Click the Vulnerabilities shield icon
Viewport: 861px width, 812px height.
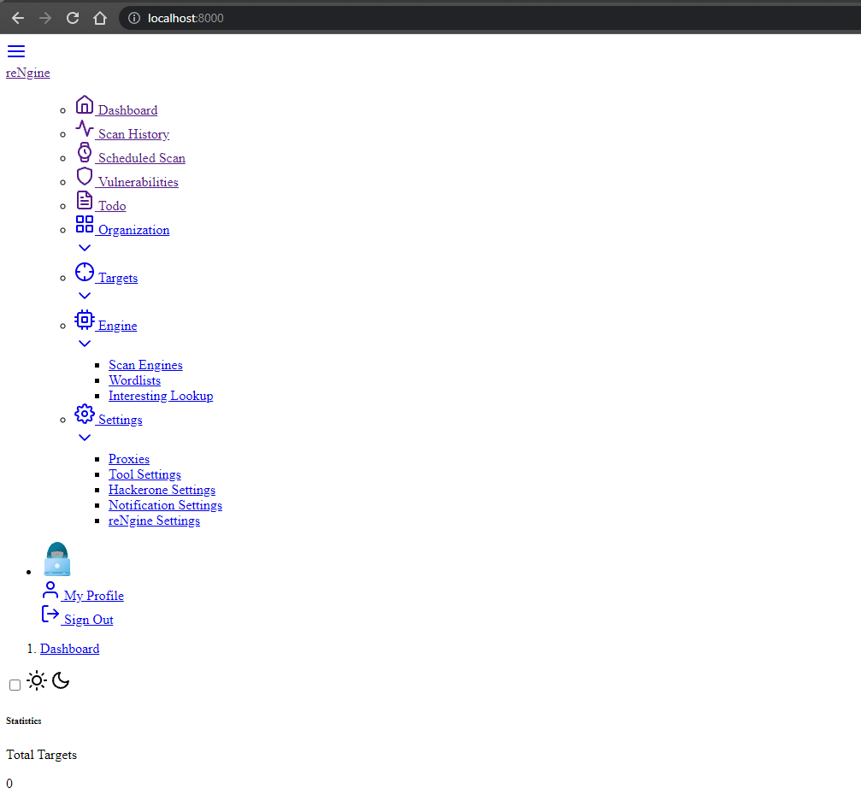(x=85, y=176)
